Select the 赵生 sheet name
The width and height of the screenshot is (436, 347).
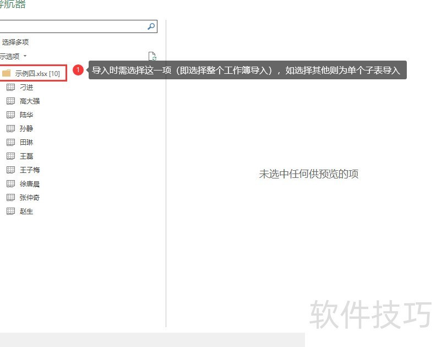pos(26,211)
